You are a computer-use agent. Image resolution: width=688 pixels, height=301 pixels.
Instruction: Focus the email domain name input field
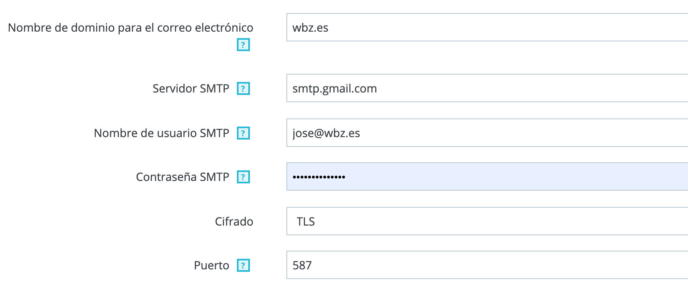[487, 27]
